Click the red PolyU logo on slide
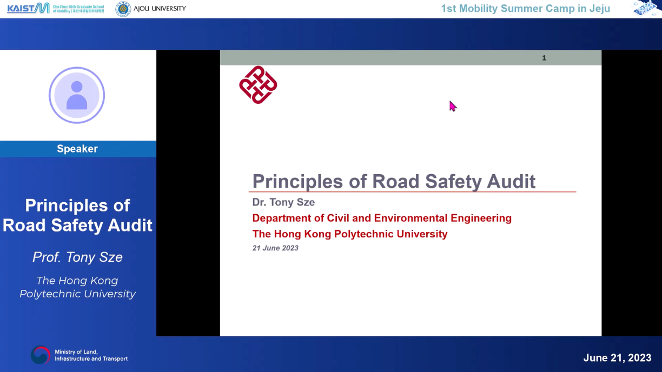 pos(258,85)
